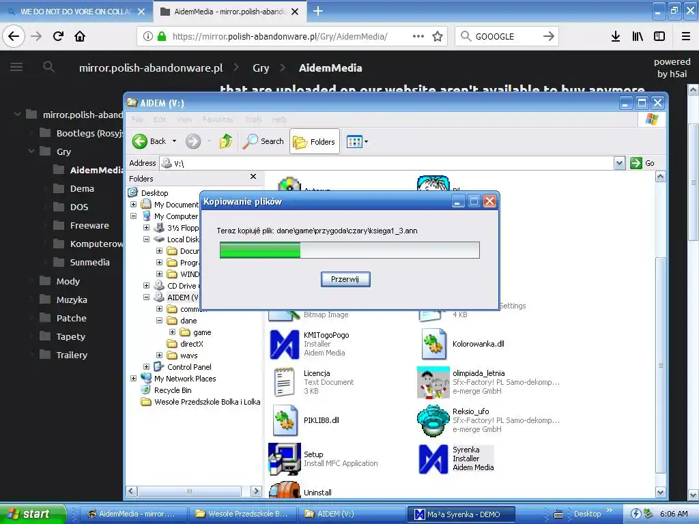Open the Gry breadcrumb link

point(261,68)
